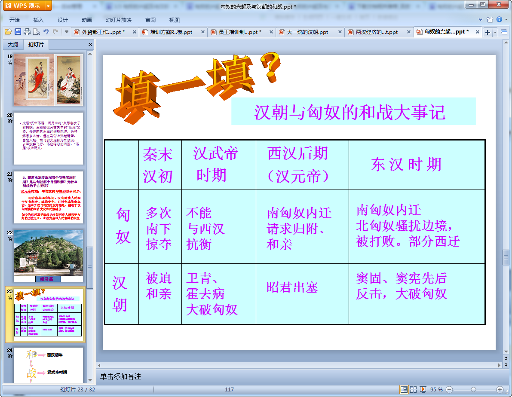Switch to slide sorter view
512x397 pixels.
click(414, 389)
